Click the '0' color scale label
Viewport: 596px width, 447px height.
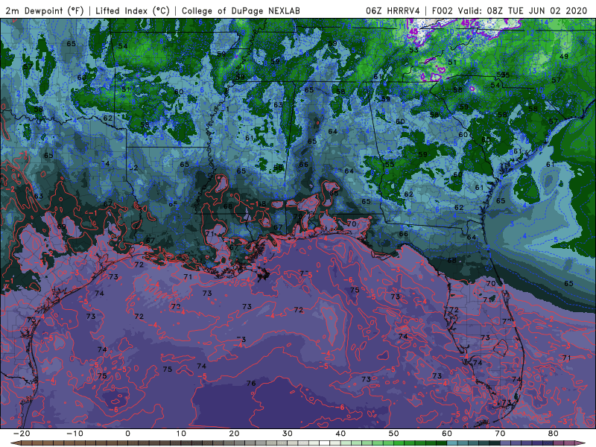coord(127,434)
